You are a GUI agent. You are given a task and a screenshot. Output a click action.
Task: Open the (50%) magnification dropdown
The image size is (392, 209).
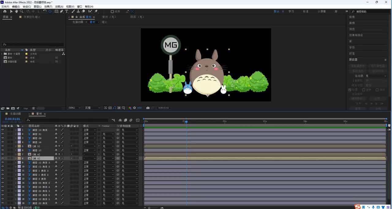click(74, 108)
